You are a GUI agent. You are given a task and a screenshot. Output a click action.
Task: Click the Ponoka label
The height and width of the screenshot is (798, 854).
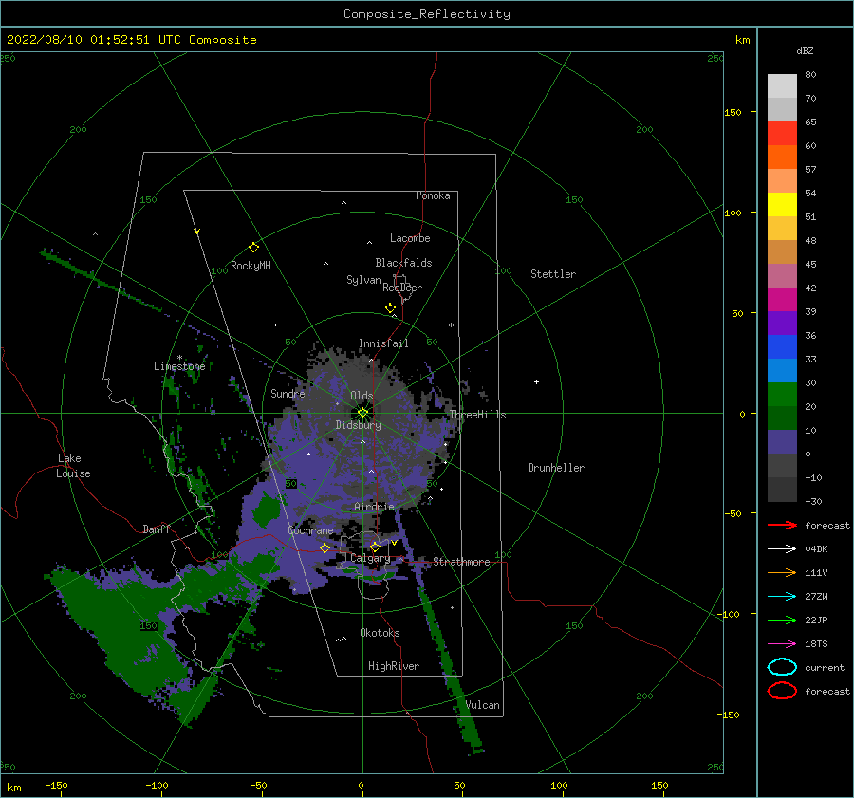[433, 195]
